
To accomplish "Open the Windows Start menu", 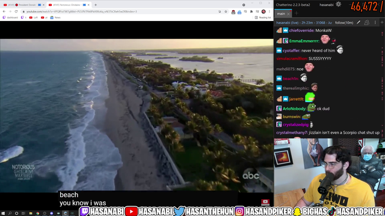I will coord(3,214).
